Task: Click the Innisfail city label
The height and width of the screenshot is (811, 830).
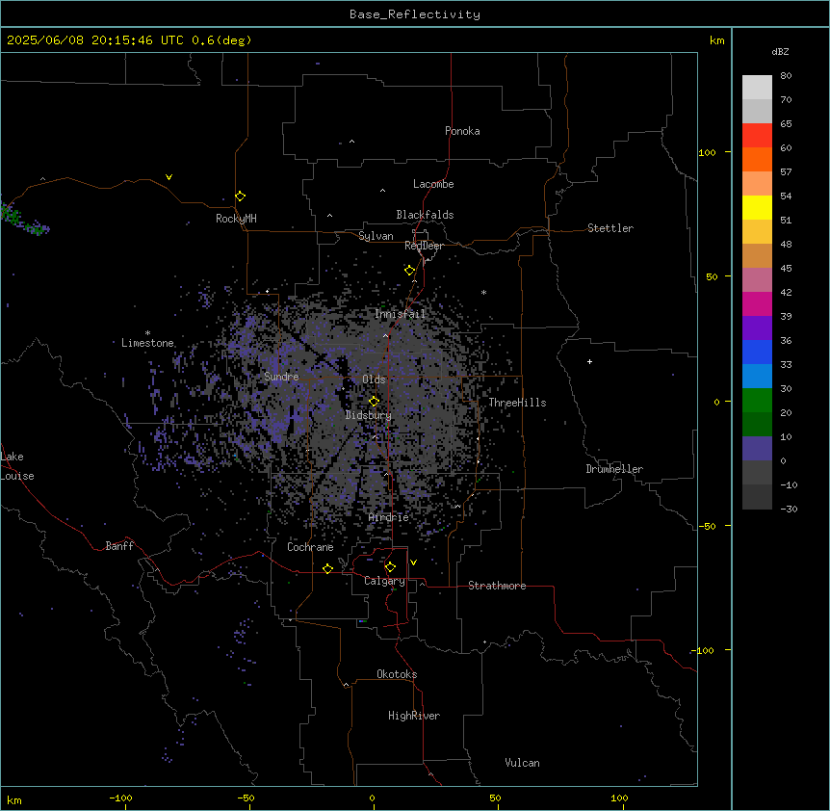Action: pos(401,314)
